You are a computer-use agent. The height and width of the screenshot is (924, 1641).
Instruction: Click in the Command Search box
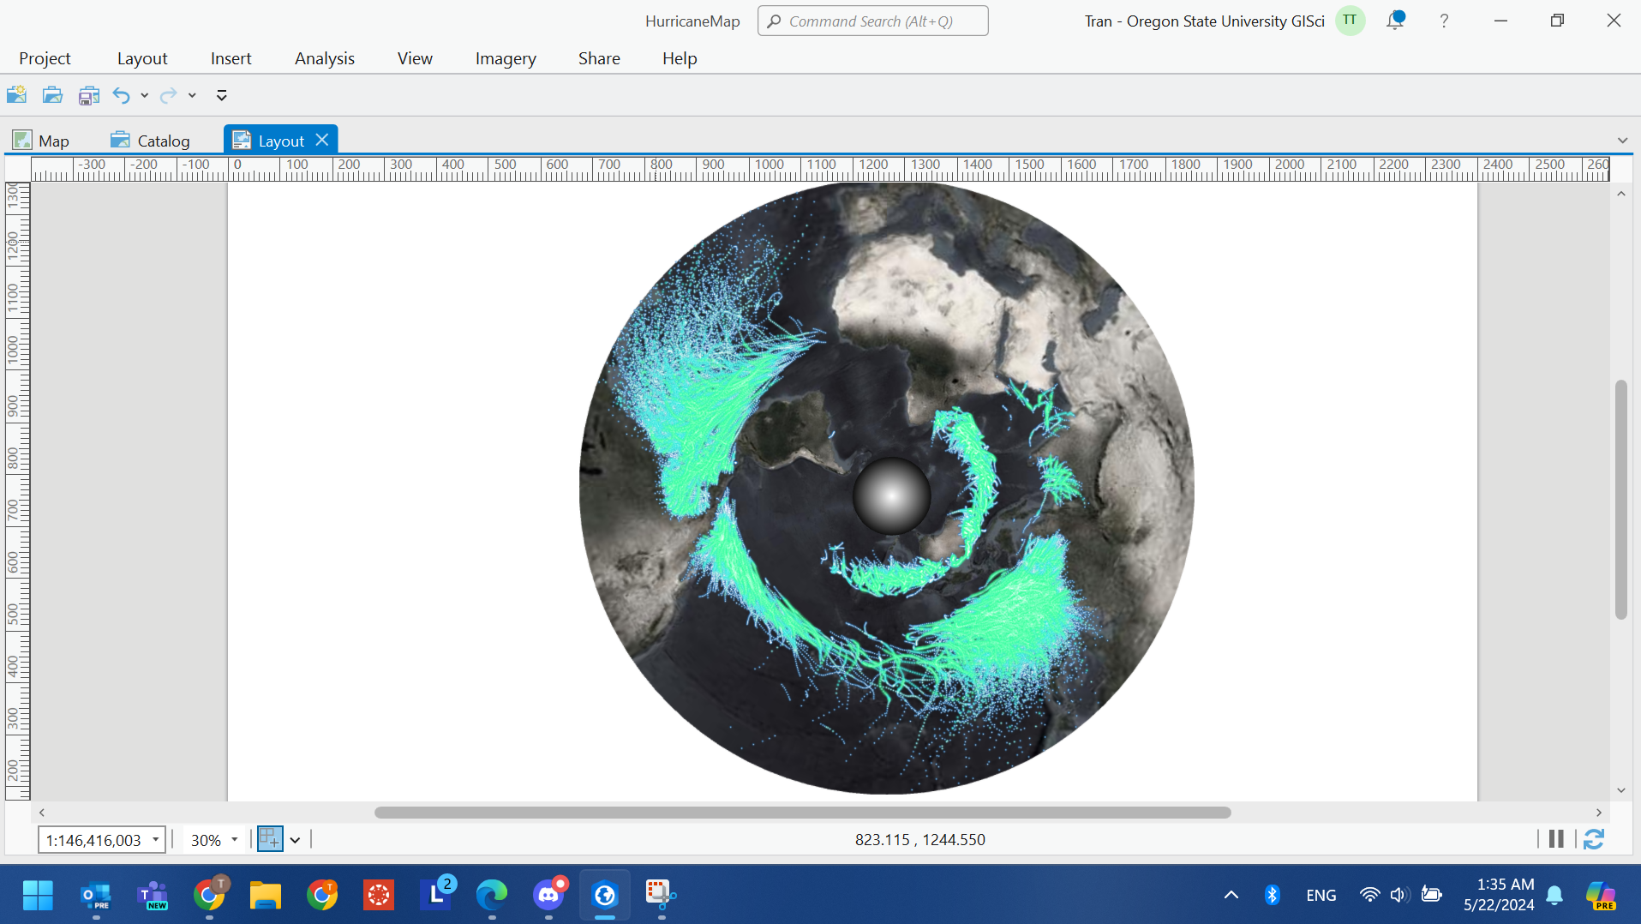pyautogui.click(x=872, y=21)
